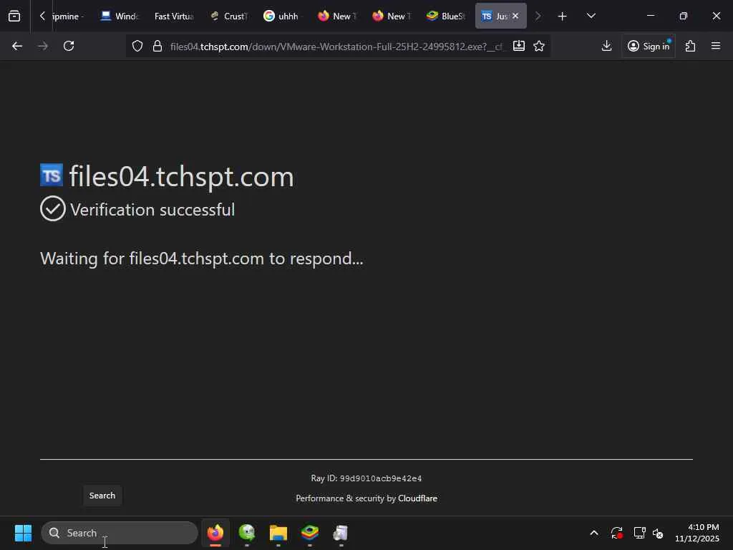Open the Firefox View list icon
This screenshot has height=550, width=733.
[14, 16]
